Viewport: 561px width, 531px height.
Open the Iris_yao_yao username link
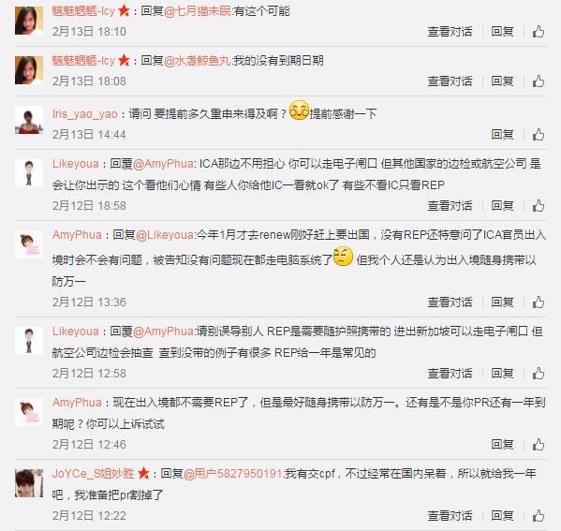[x=85, y=114]
